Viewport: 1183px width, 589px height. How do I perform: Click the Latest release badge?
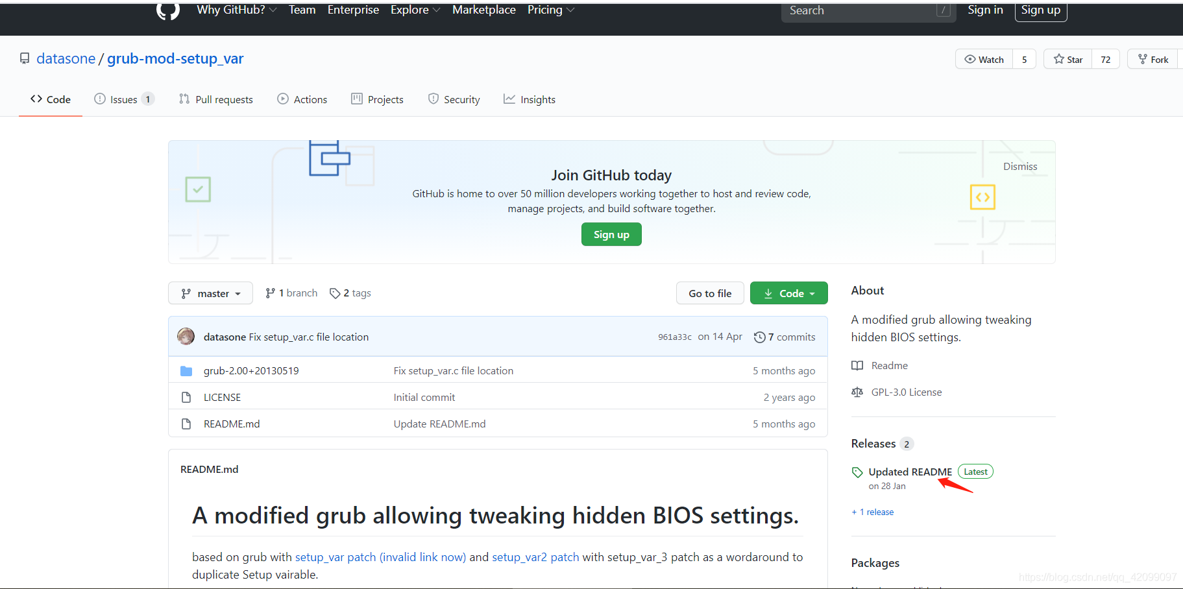pos(975,472)
